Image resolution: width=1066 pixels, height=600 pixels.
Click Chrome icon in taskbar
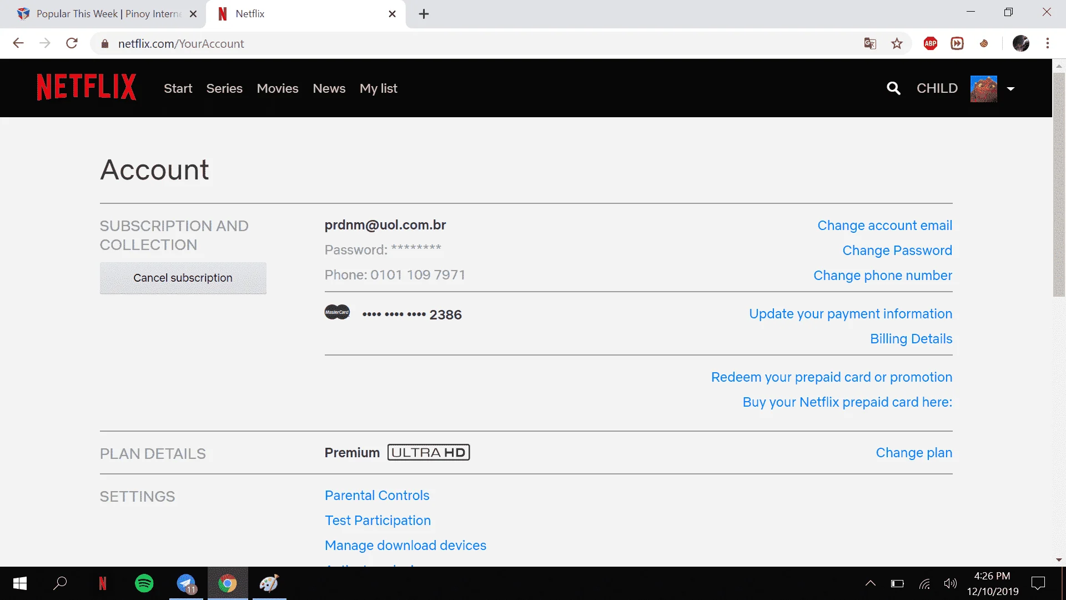point(228,583)
